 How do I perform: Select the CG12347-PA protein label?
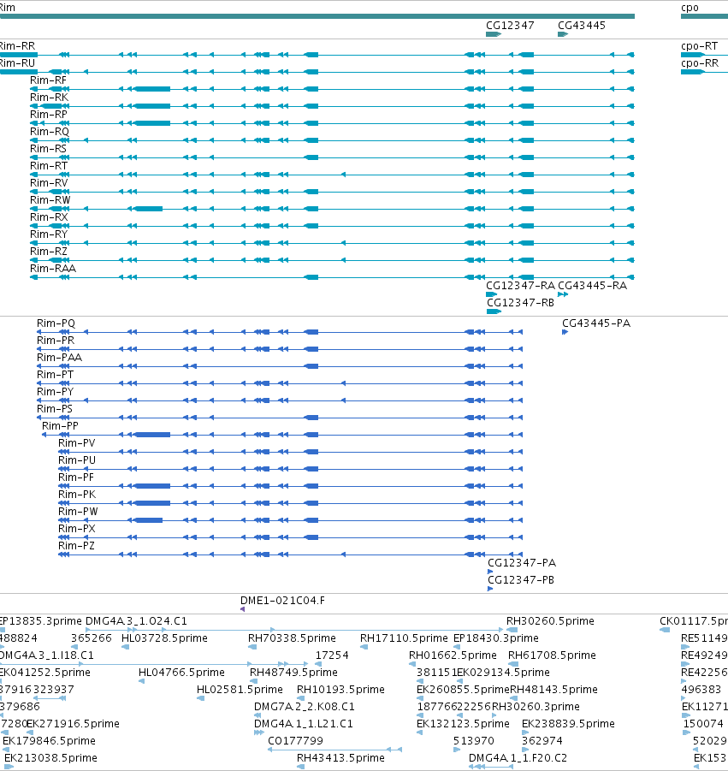[522, 563]
